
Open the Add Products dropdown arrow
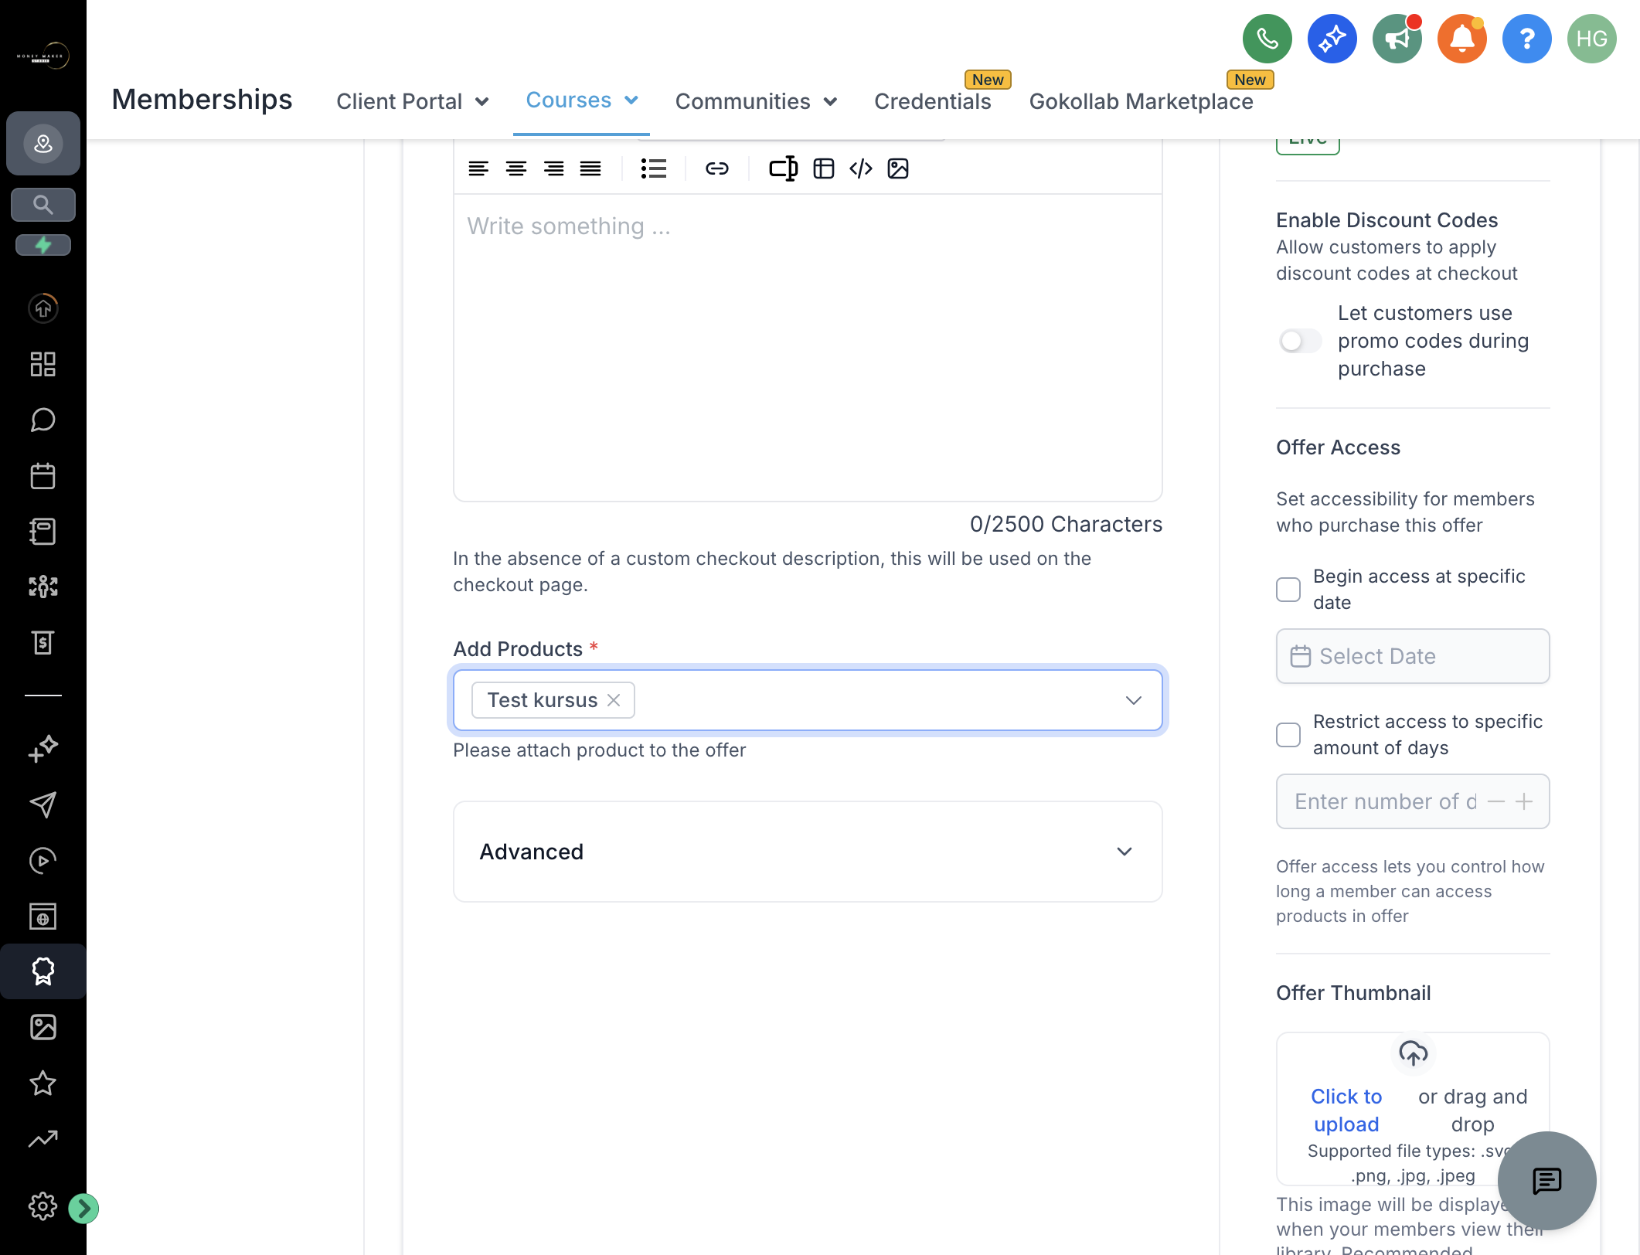click(x=1134, y=700)
